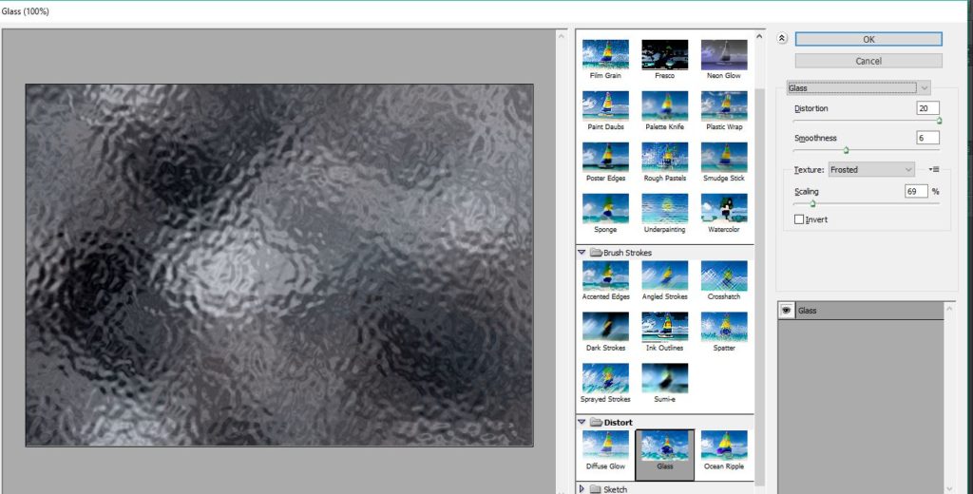Image resolution: width=973 pixels, height=494 pixels.
Task: Collapse the Distort folder
Action: [x=582, y=423]
